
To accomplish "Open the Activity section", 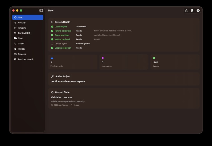I will pos(28,23).
